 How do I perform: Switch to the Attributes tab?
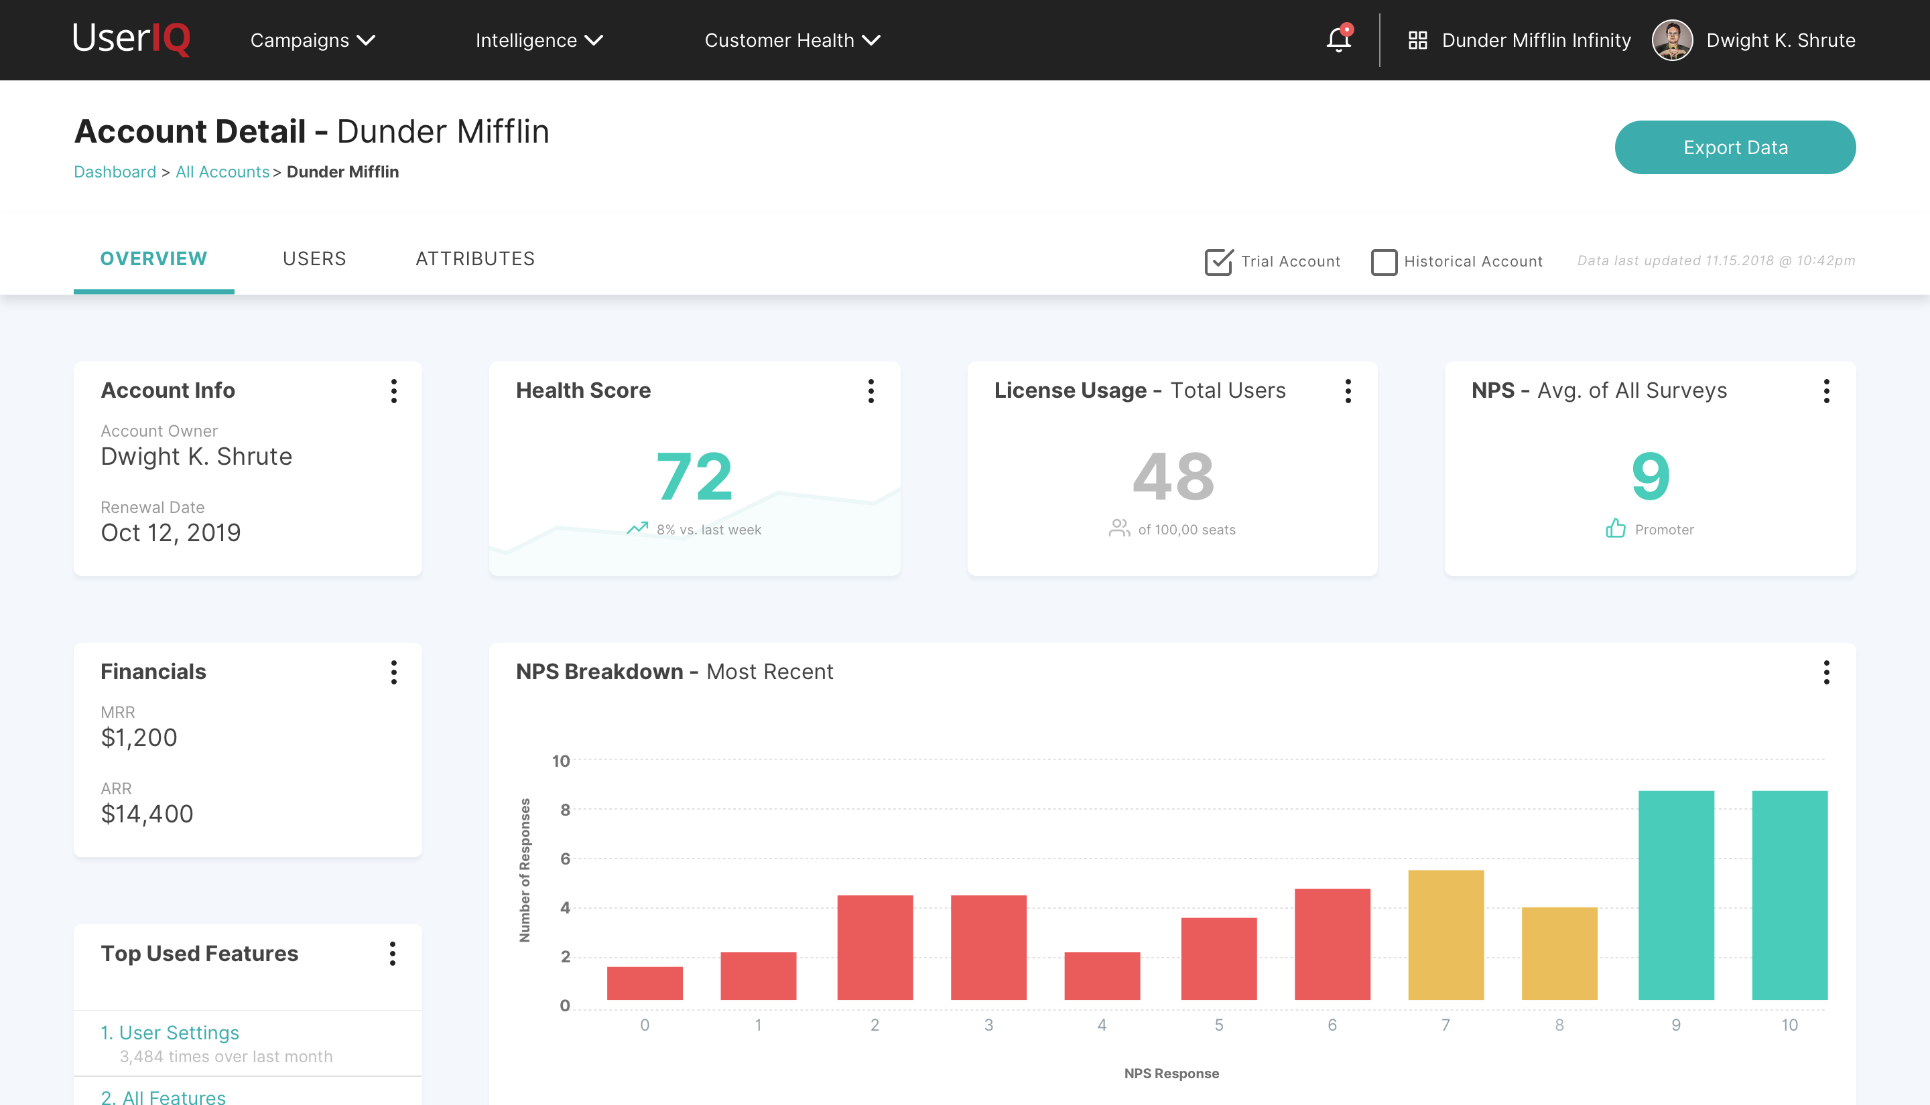[x=475, y=259]
